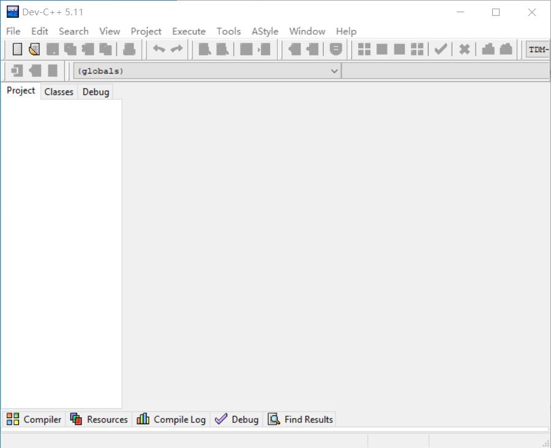
Task: Click the Save toolbar icon
Action: 53,49
